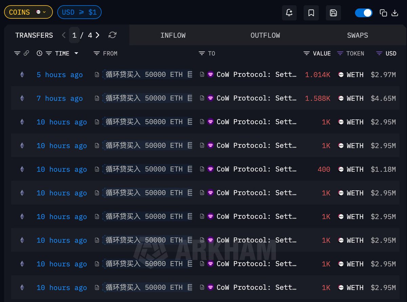Click the bell alert creation icon

pyautogui.click(x=289, y=13)
